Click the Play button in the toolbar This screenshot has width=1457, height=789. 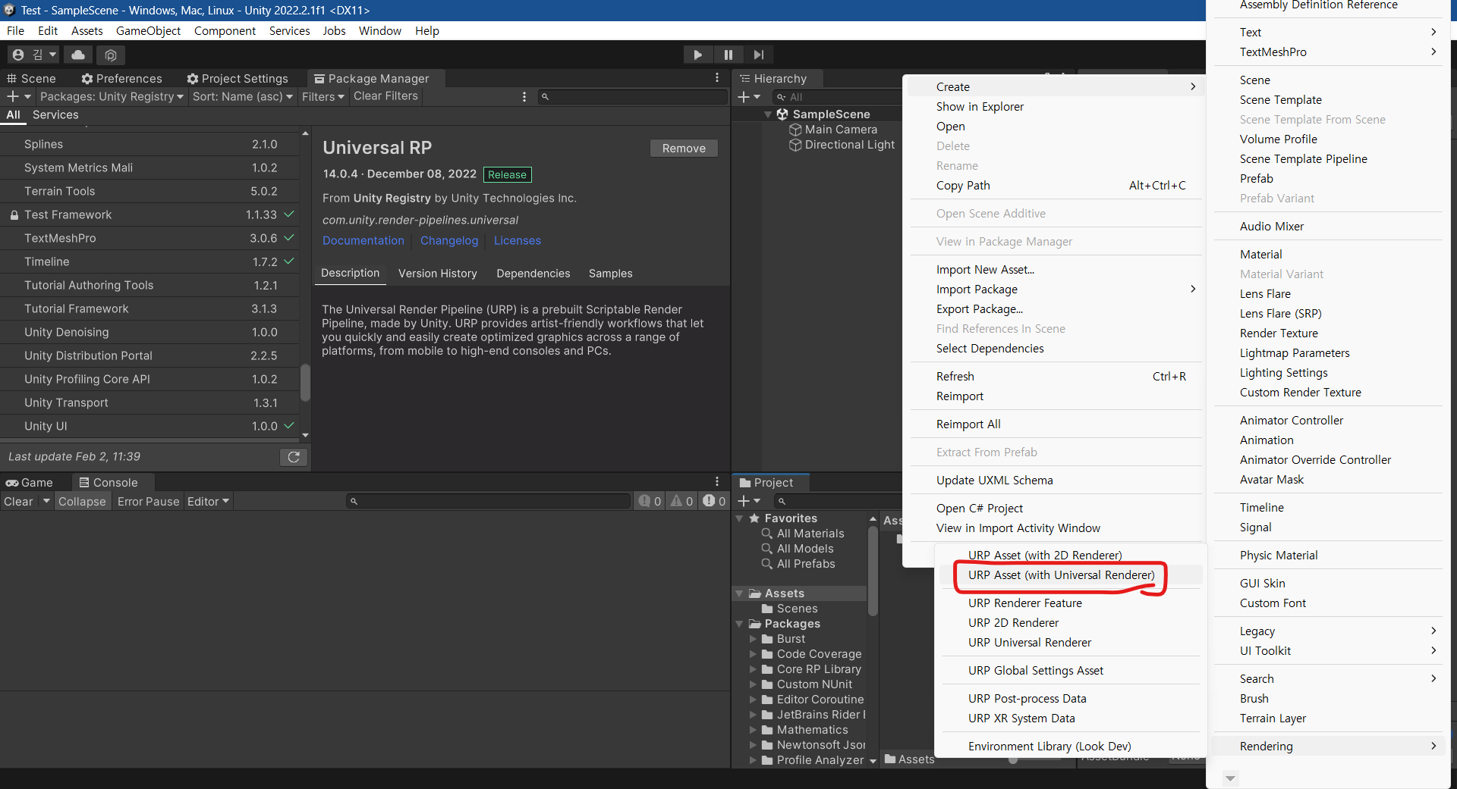pos(697,55)
